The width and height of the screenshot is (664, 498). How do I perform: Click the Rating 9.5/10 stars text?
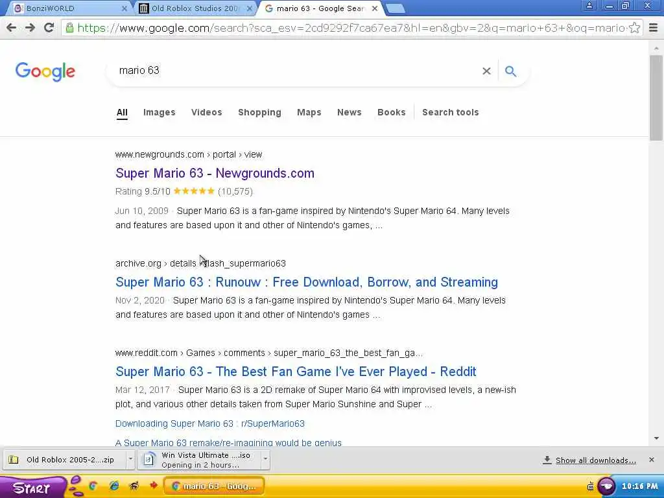pos(184,191)
